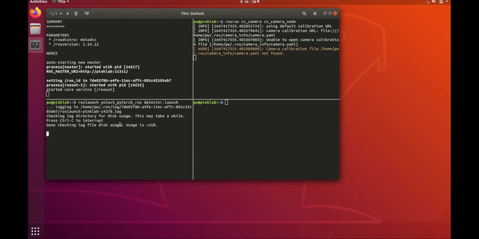Click 'Press Ctrl-C to interrupt' line
This screenshot has width=479, height=239.
74,121
